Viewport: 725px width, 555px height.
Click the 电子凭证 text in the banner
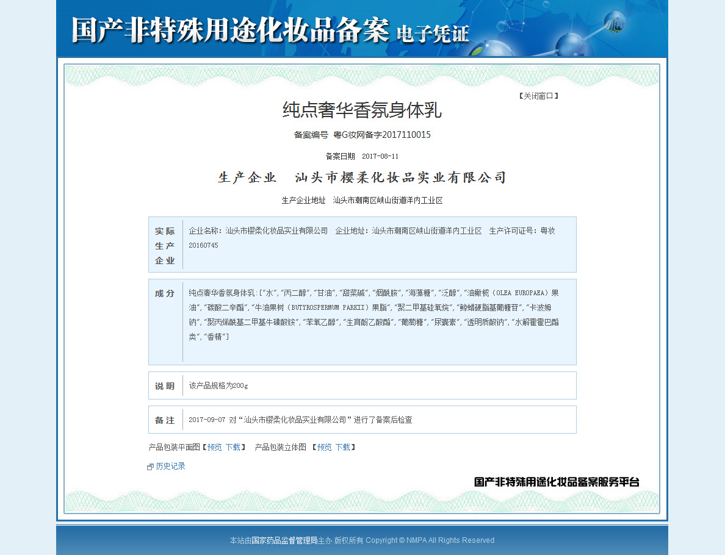pyautogui.click(x=433, y=34)
